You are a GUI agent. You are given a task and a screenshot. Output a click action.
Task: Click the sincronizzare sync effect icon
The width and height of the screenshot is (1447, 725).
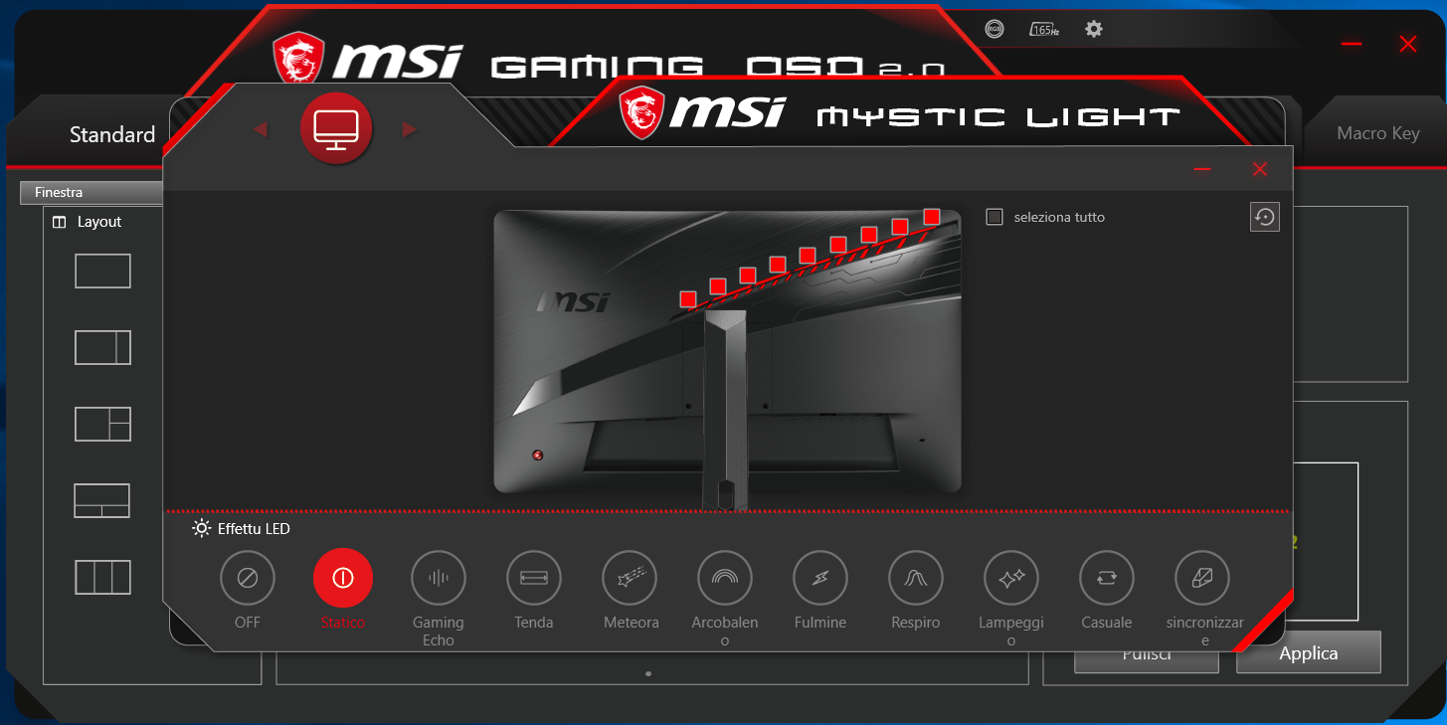[x=1202, y=577]
